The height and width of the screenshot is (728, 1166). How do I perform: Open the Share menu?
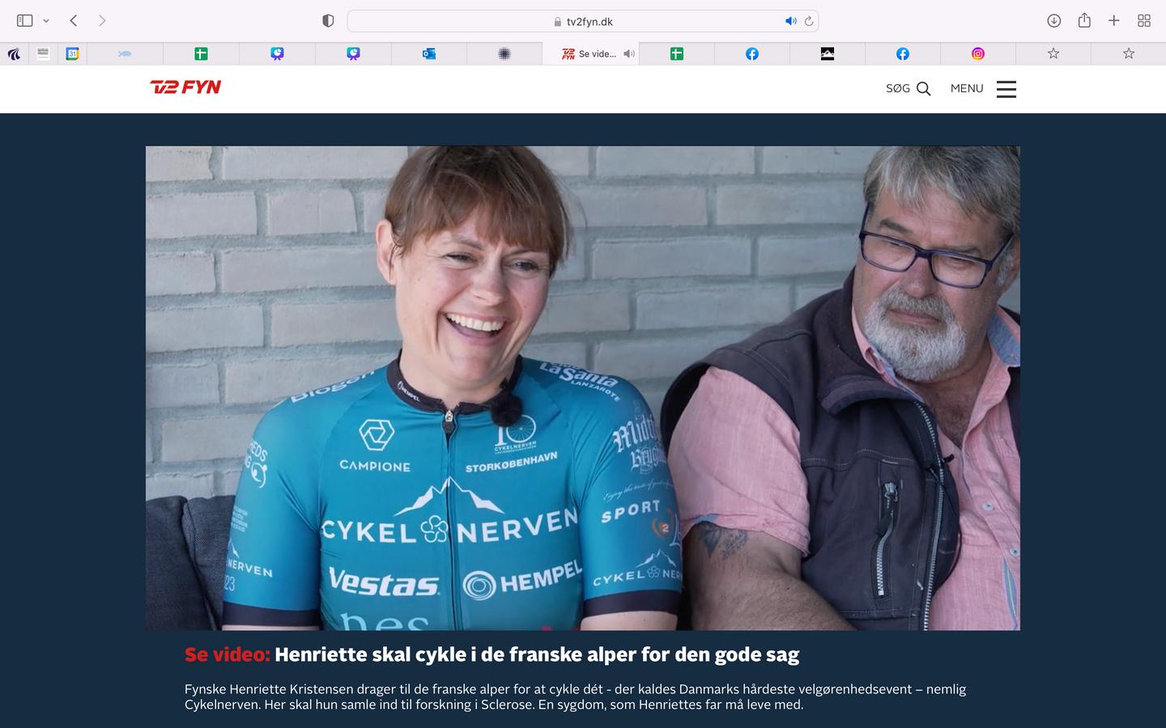point(1084,21)
